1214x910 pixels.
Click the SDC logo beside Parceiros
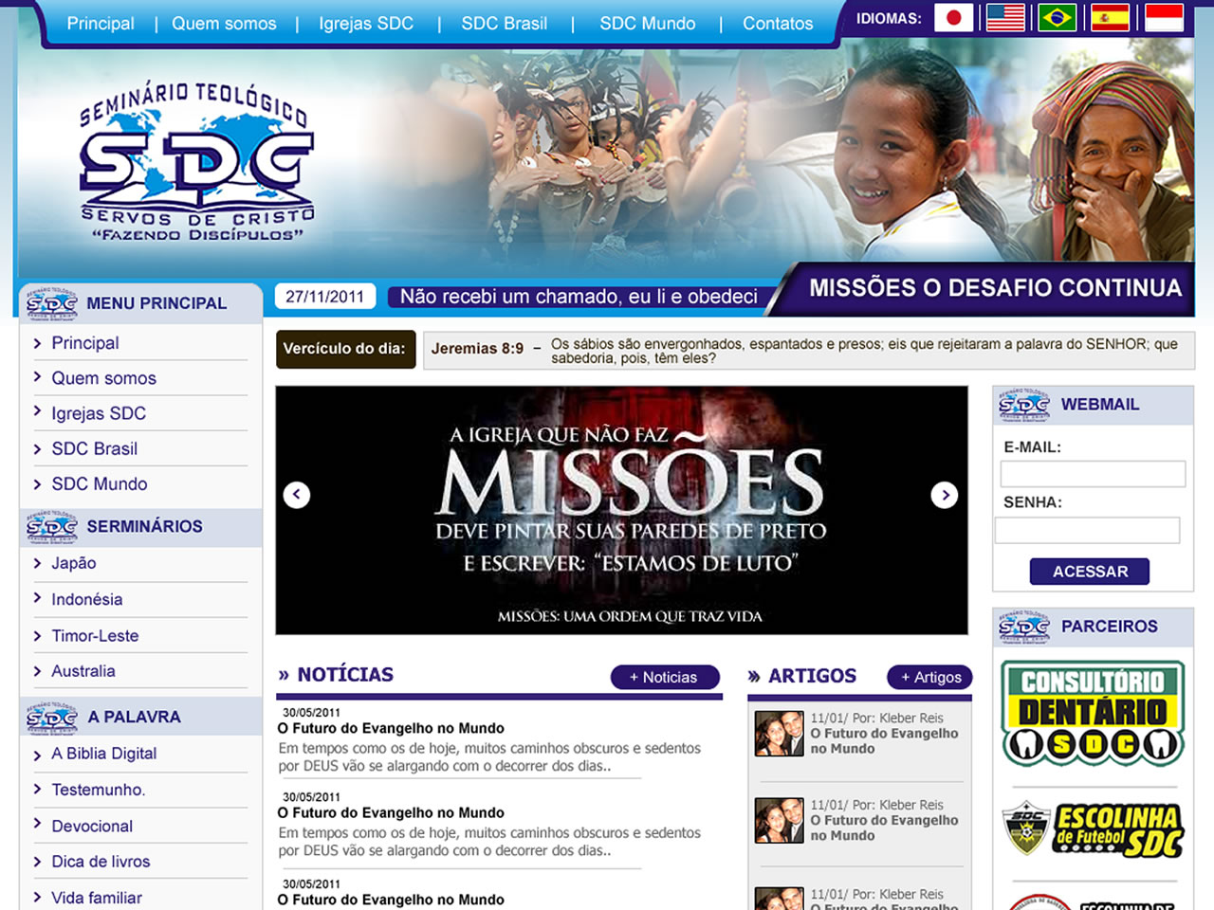click(x=1024, y=627)
